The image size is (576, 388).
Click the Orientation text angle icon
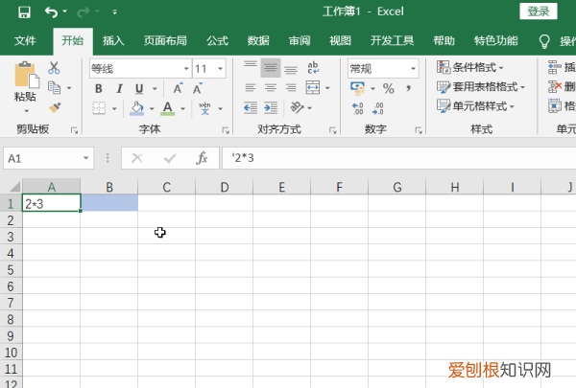(297, 107)
